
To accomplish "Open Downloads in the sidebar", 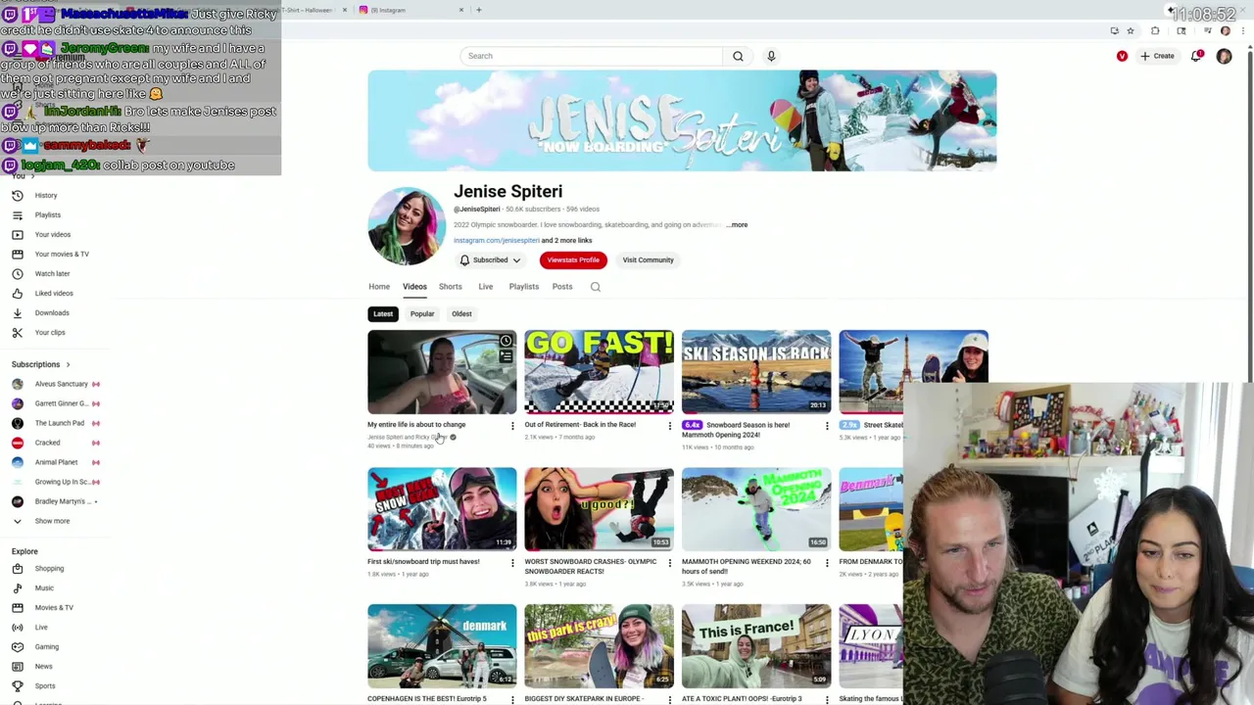I will pos(51,312).
